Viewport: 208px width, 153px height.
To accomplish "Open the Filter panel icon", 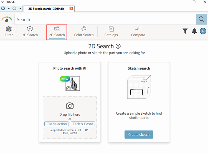I will tap(9, 31).
